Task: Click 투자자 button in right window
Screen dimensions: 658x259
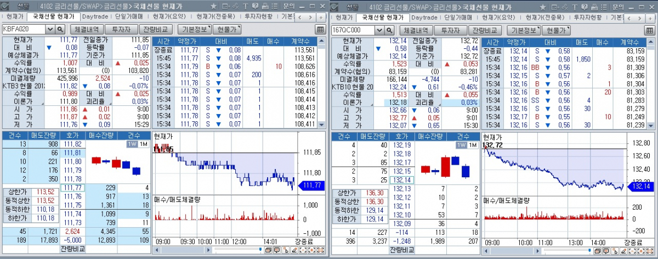Action: point(451,30)
